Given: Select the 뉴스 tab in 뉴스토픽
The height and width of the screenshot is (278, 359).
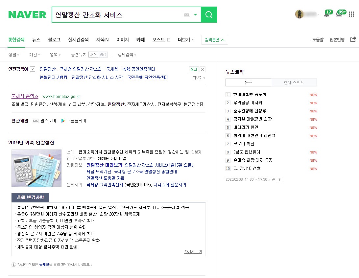Looking at the screenshot, I should 248,82.
